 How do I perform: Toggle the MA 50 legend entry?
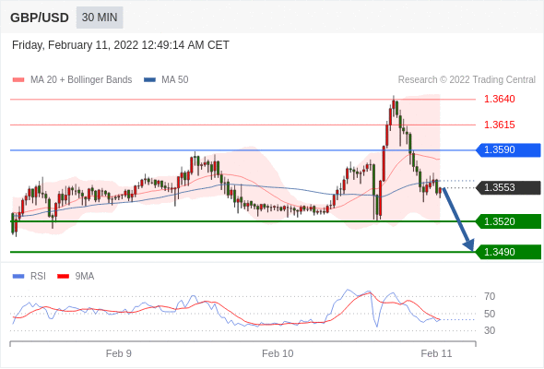(x=166, y=80)
